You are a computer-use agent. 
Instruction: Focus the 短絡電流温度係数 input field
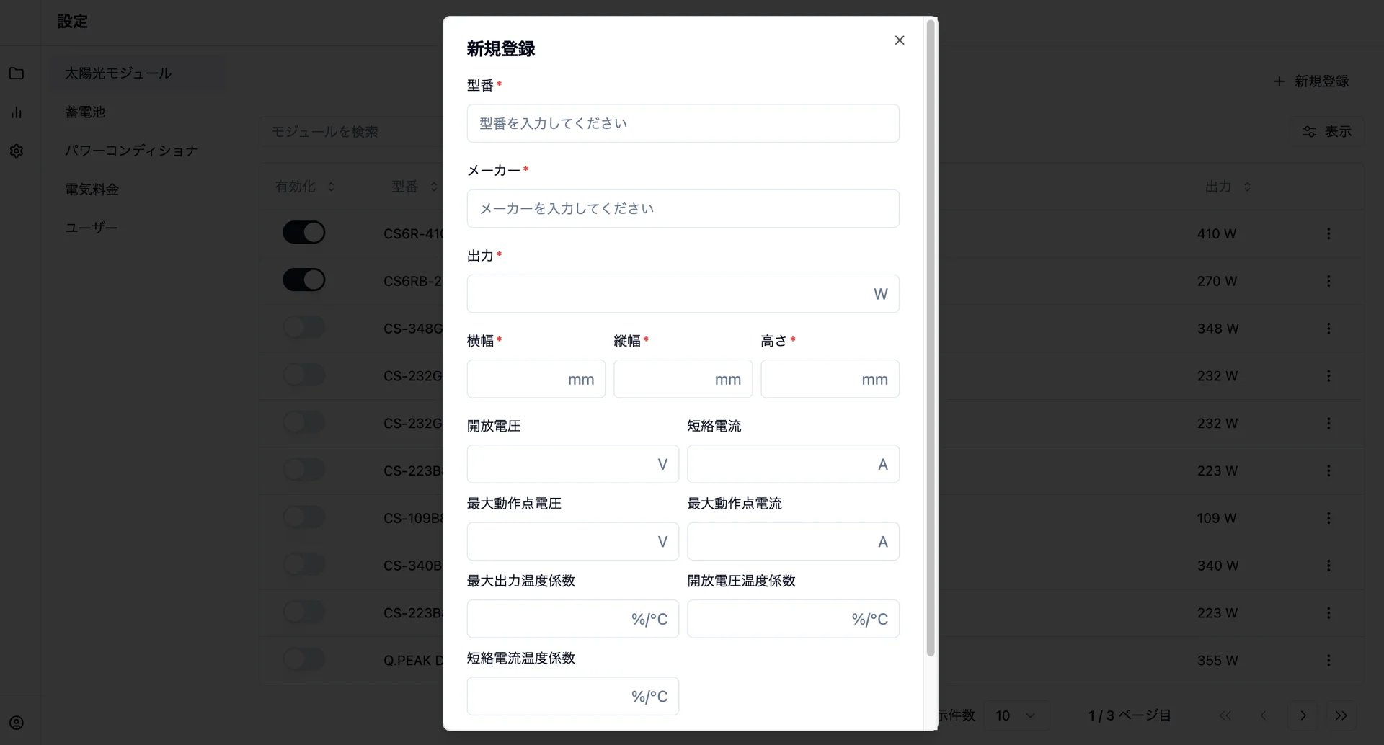[572, 696]
